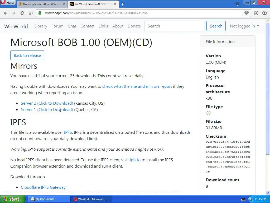
Task: Open the Opera Menu button
Action: (8, 3)
